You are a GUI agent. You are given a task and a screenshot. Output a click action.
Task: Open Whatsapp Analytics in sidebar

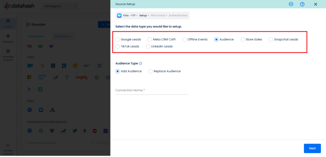(x=8, y=55)
